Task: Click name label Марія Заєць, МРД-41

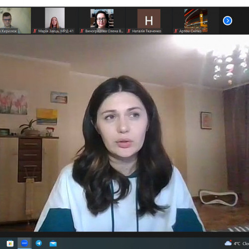Action: 56,31
